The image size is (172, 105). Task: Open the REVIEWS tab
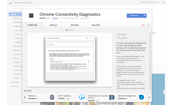point(75,25)
